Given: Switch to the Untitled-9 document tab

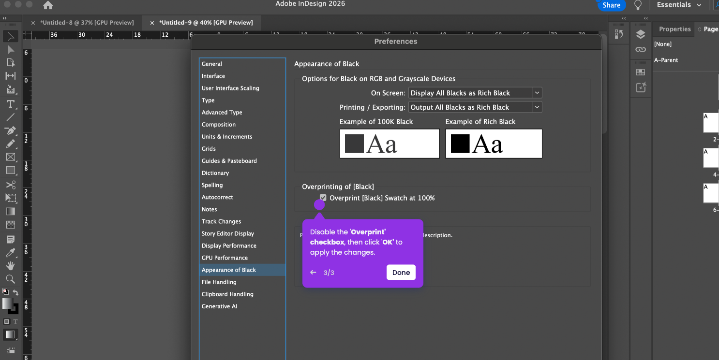Looking at the screenshot, I should (x=206, y=22).
